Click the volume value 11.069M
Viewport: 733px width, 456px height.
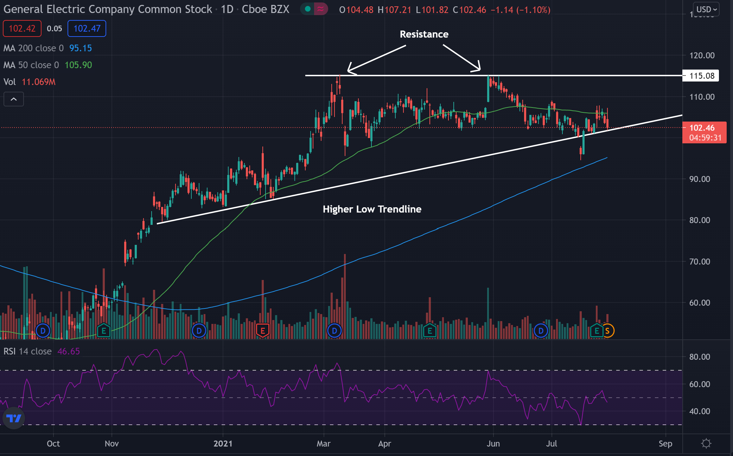click(x=39, y=82)
